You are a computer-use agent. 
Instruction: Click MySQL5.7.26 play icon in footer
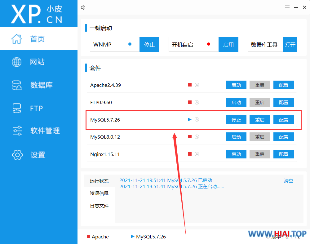click(x=133, y=236)
